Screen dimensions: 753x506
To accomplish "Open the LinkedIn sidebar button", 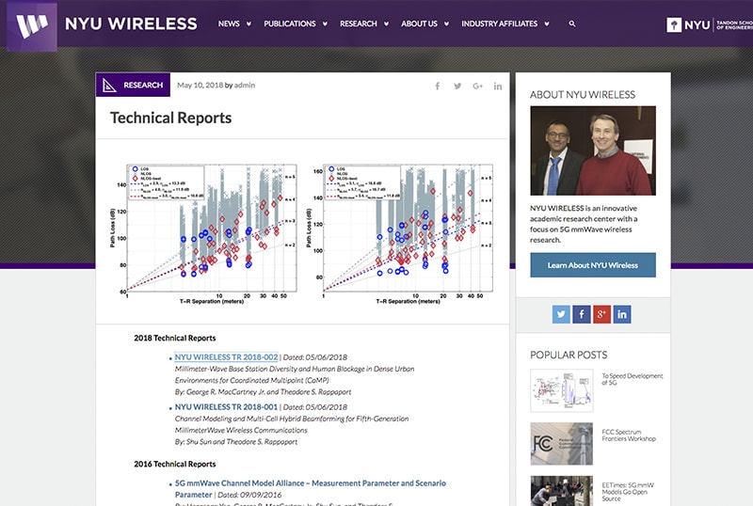I will point(622,314).
